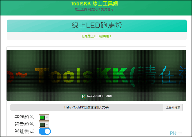The height and width of the screenshot is (137, 192).
Task: Expand the font color dropdown arrow
Action: coord(47,117)
